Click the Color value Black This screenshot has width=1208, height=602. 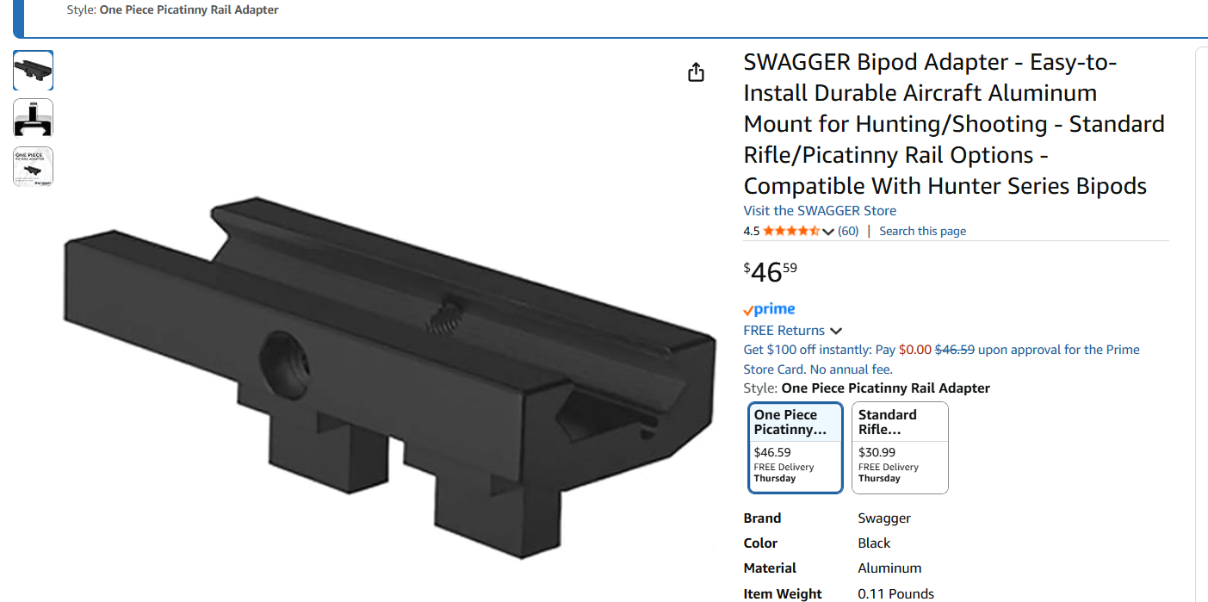874,543
